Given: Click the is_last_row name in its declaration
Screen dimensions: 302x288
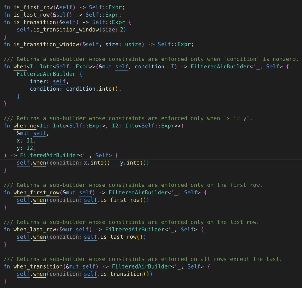Looking at the screenshot, I should click(x=31, y=15).
